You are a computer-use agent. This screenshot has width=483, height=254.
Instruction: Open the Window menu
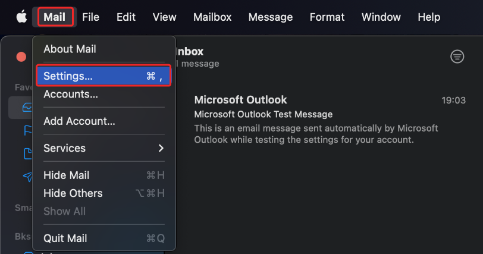pos(381,17)
